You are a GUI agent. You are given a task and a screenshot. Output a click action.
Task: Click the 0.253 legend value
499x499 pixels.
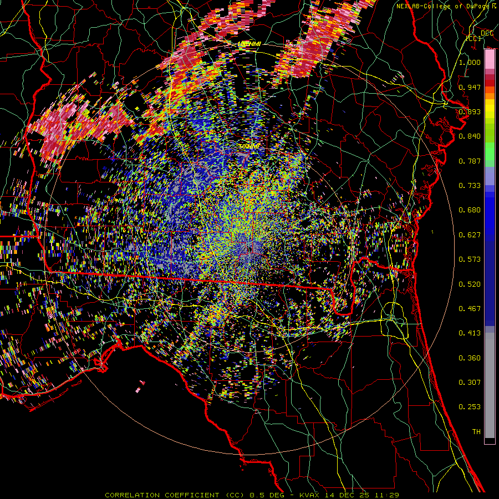click(x=470, y=407)
